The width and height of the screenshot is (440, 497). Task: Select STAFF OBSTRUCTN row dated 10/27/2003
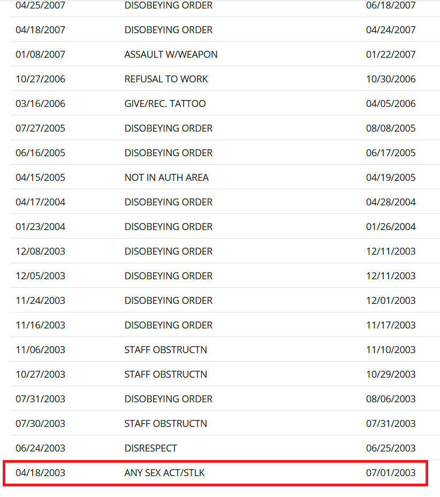[x=225, y=374]
